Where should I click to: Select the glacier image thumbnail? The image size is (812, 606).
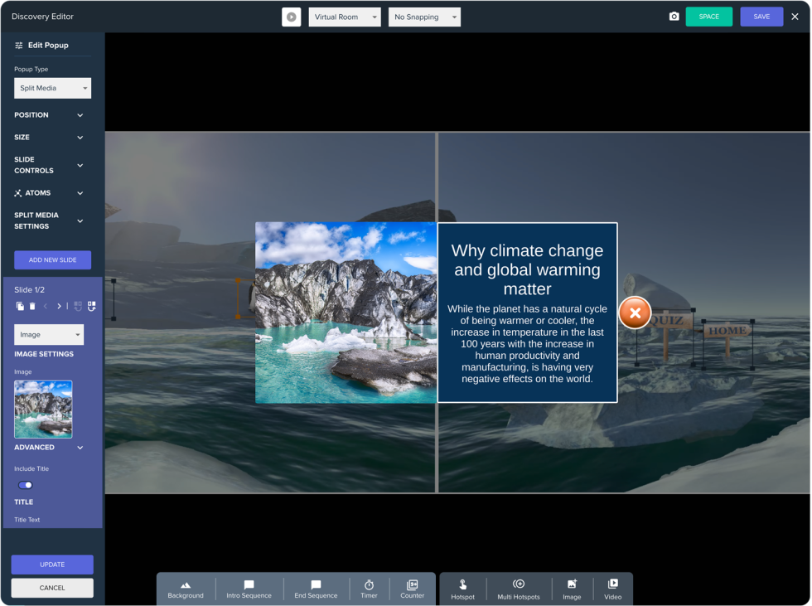[43, 409]
